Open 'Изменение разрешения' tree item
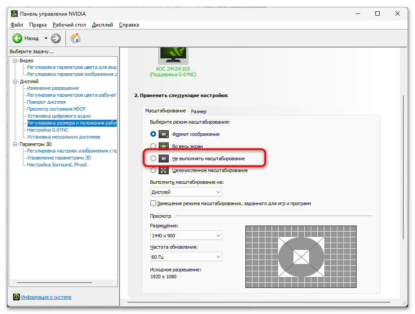415x314 pixels. tap(53, 88)
